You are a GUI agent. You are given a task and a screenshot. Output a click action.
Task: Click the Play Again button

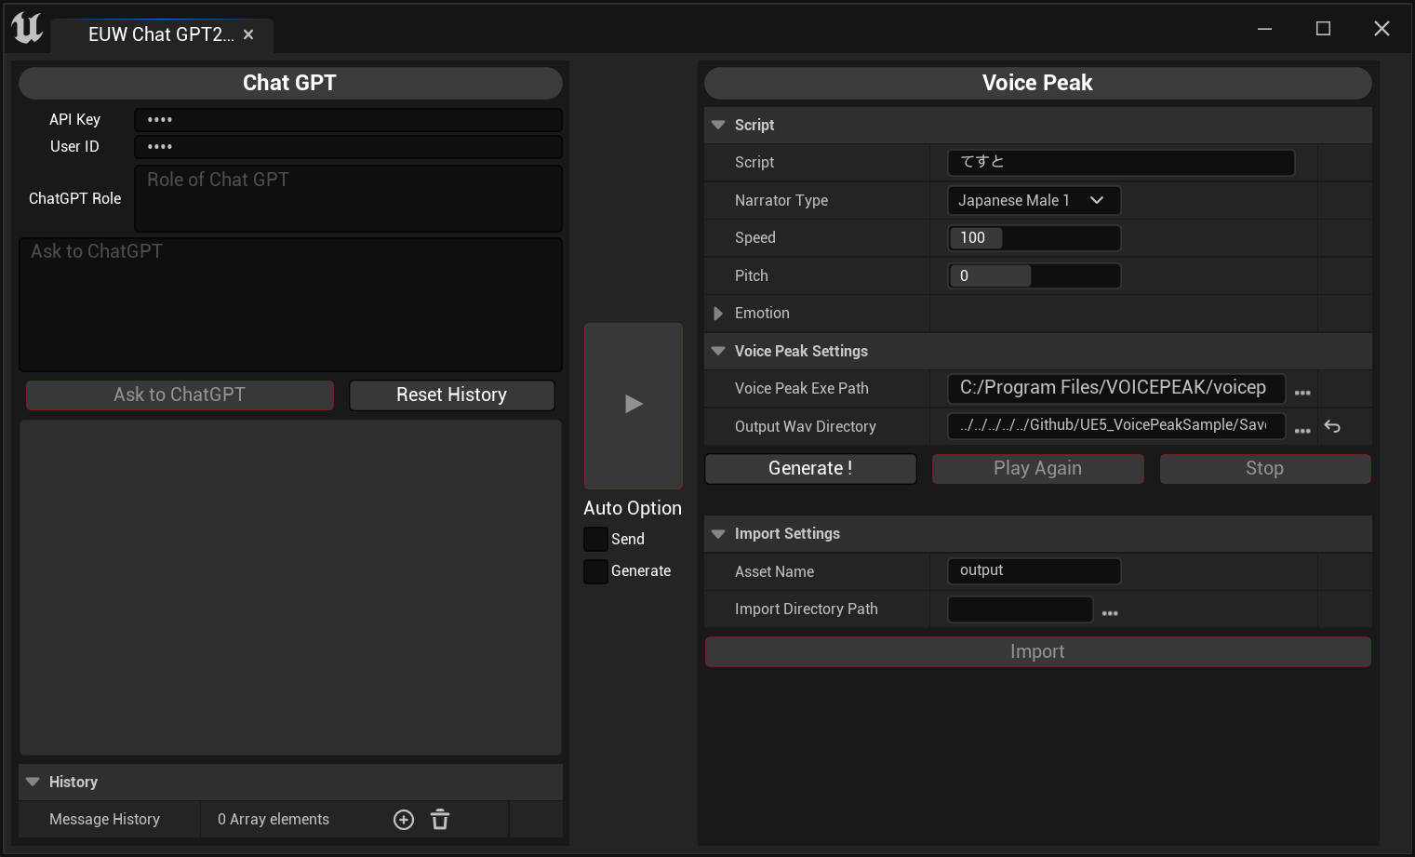tap(1037, 469)
